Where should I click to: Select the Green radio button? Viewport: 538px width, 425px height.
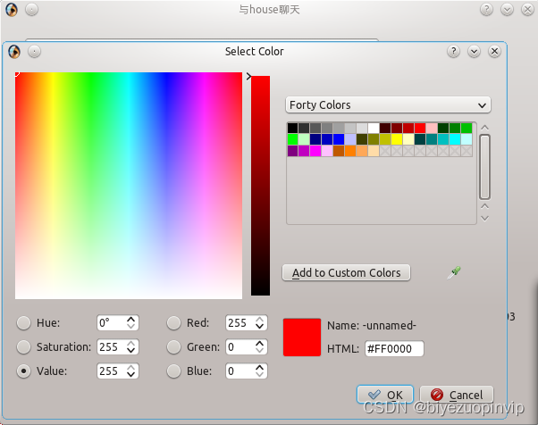173,346
